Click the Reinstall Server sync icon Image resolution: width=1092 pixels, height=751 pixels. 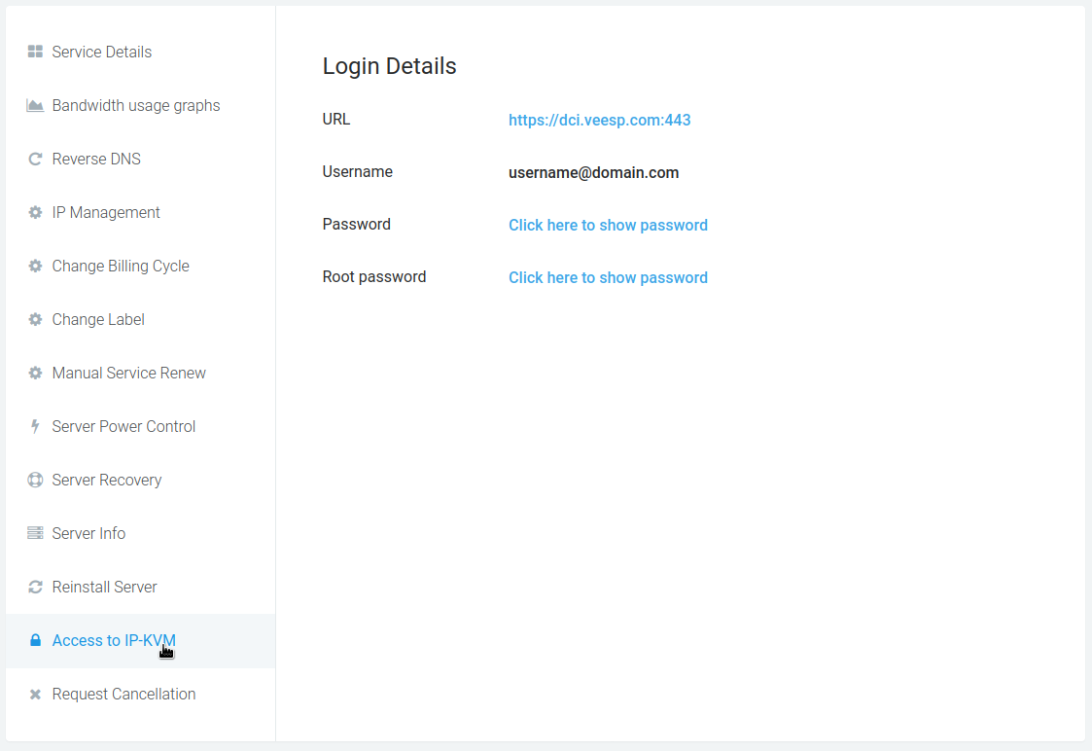(35, 587)
